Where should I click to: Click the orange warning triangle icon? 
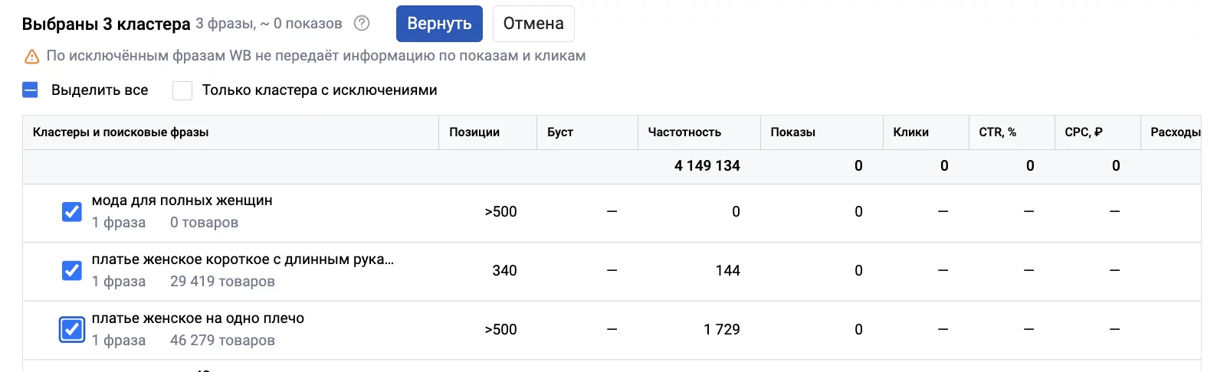[x=31, y=57]
